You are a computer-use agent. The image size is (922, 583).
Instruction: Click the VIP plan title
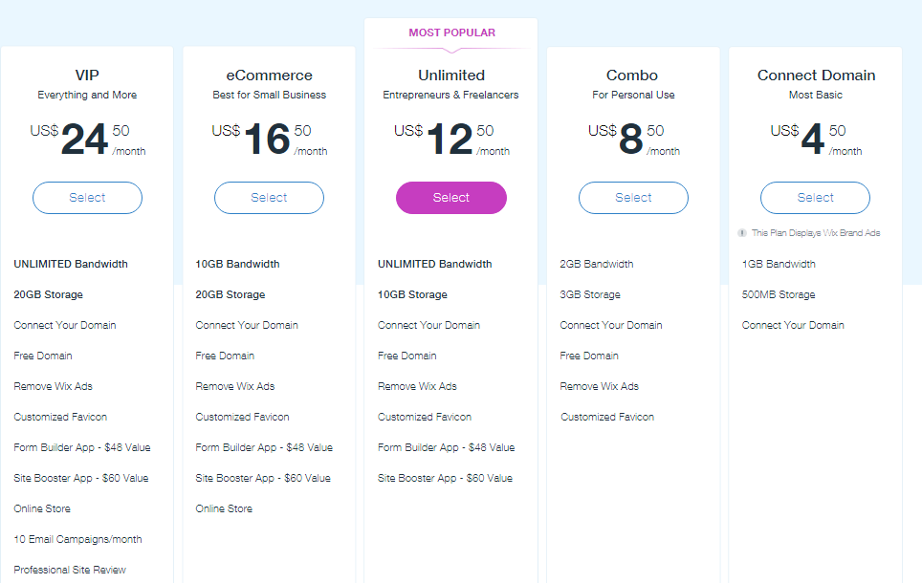(x=87, y=76)
